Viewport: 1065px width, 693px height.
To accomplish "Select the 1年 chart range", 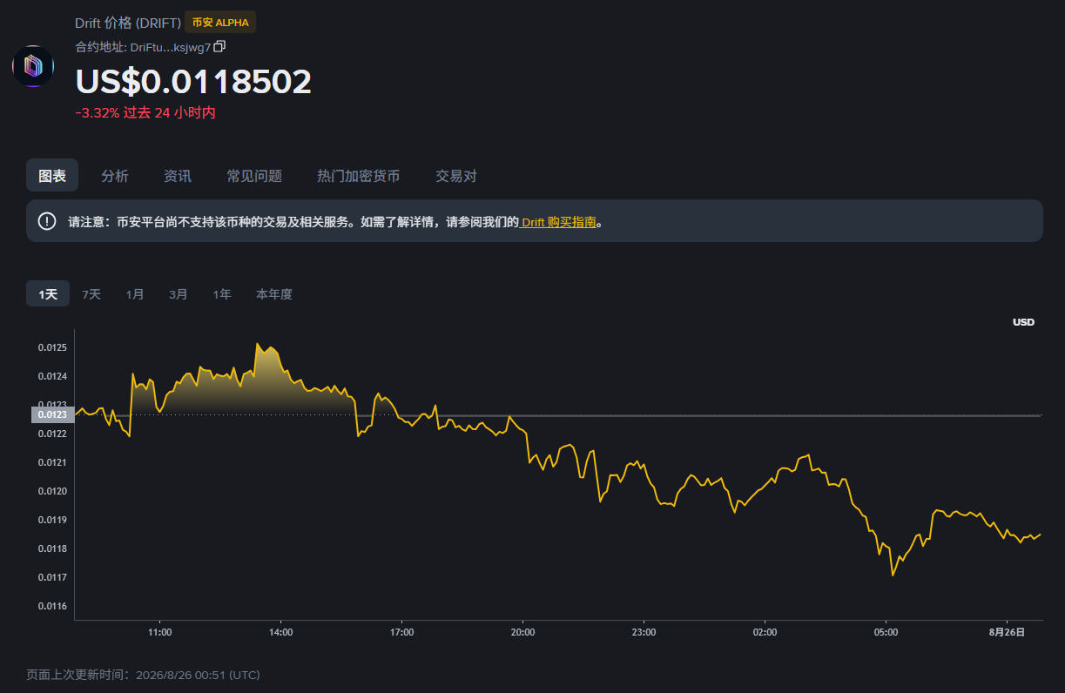I will coord(222,294).
